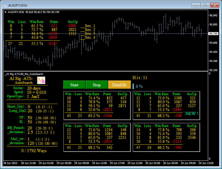The height and width of the screenshot is (169, 222).
Task: Click the current price label 95.749
Action: pyautogui.click(x=213, y=33)
